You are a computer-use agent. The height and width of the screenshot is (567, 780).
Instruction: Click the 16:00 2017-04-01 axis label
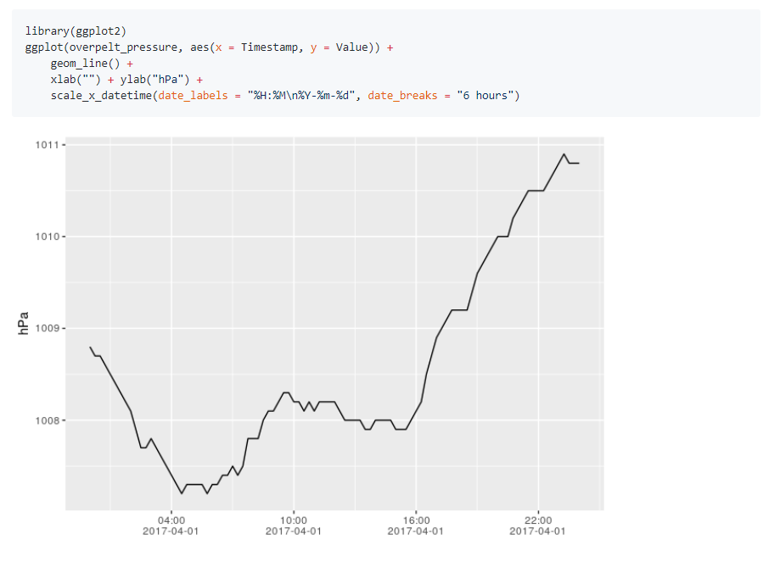point(416,525)
